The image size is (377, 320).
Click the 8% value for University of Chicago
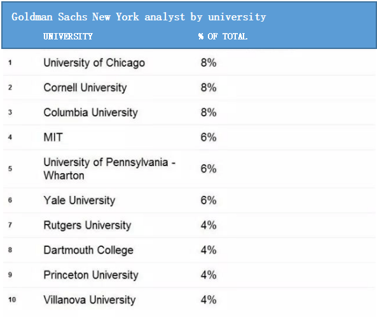click(x=209, y=63)
